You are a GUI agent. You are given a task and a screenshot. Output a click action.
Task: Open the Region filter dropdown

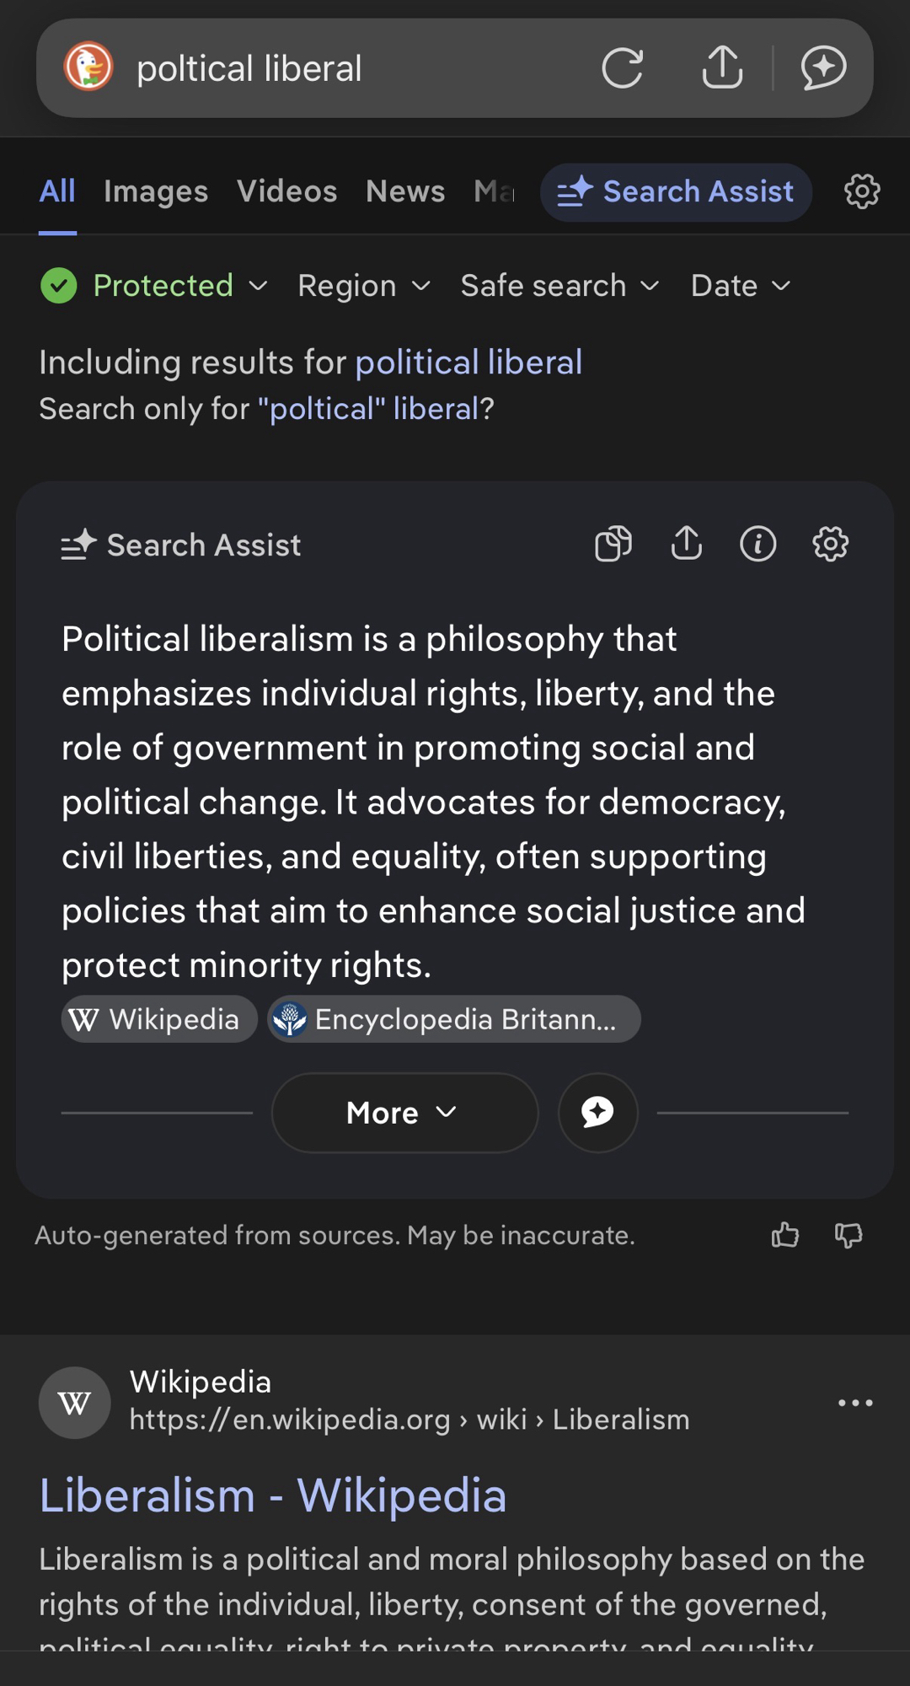coord(364,286)
